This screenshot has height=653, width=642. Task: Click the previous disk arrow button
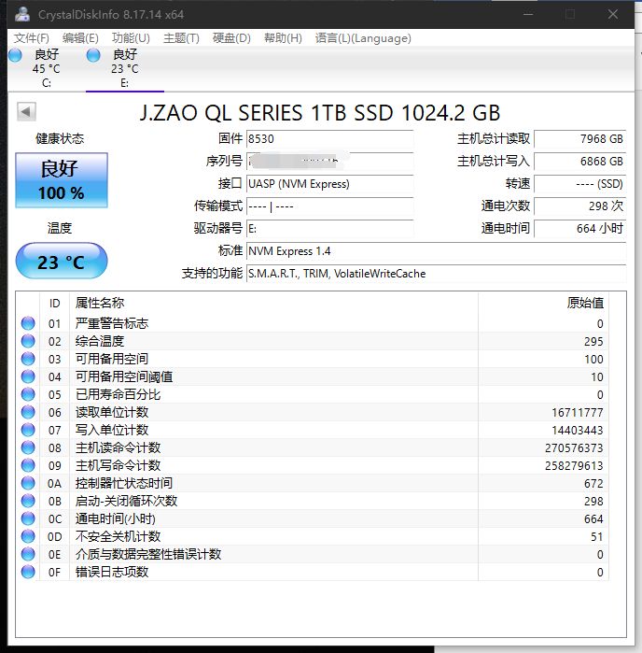(26, 111)
